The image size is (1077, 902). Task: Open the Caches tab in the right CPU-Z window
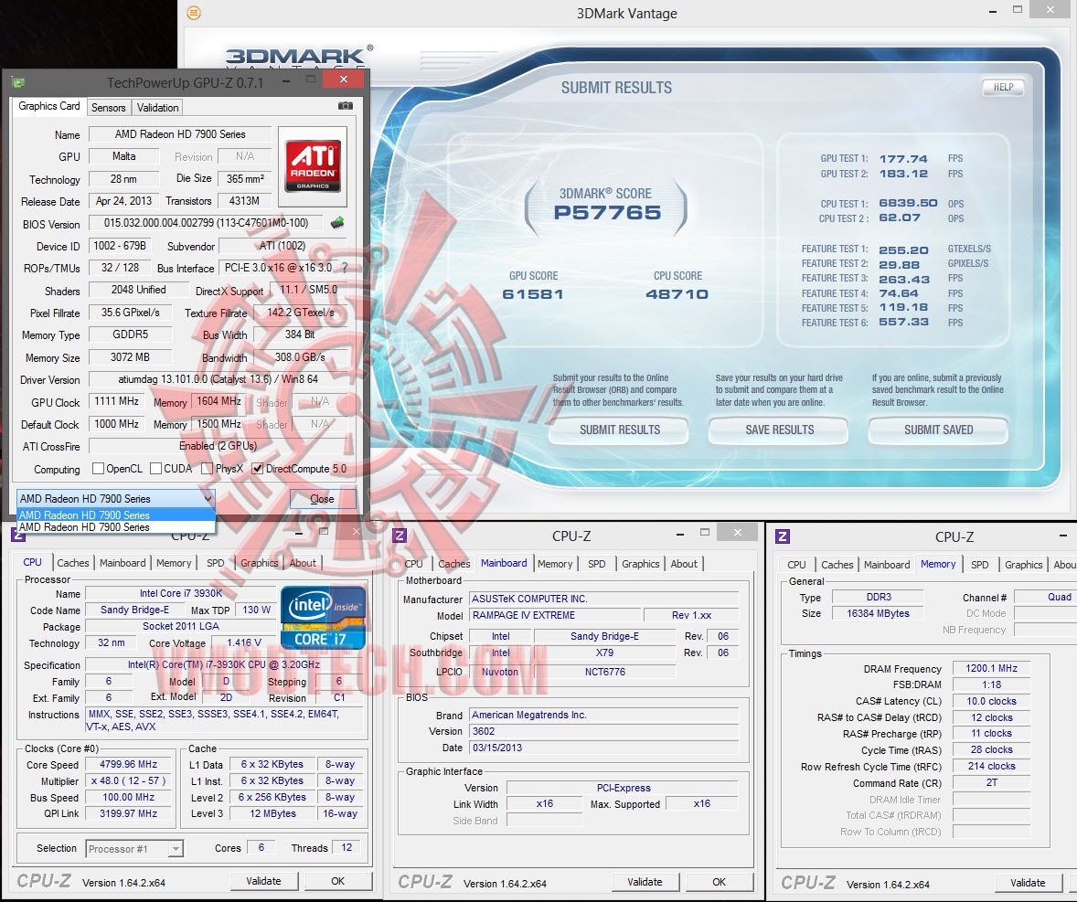(x=837, y=564)
